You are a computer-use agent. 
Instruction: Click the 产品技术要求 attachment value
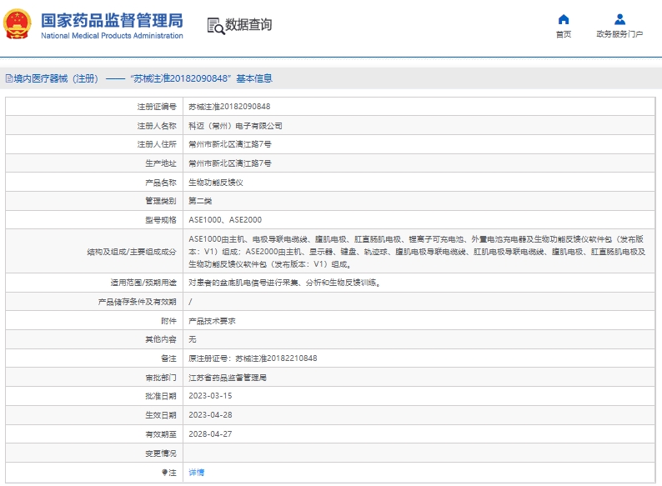tap(212, 321)
